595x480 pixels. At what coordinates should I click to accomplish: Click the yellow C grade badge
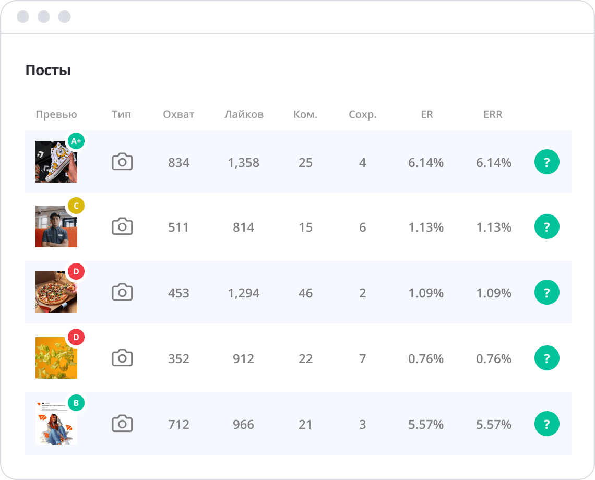76,206
